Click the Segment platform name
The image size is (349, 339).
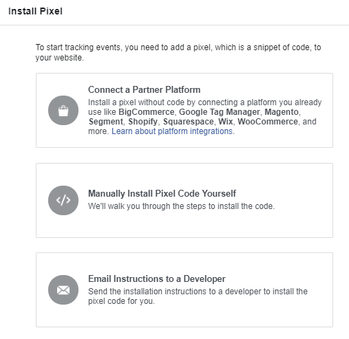(106, 122)
